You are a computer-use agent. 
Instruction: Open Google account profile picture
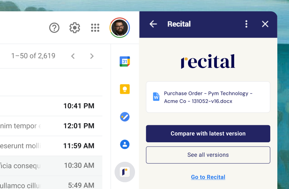click(x=120, y=28)
